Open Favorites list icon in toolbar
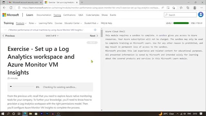 [x=181, y=8]
